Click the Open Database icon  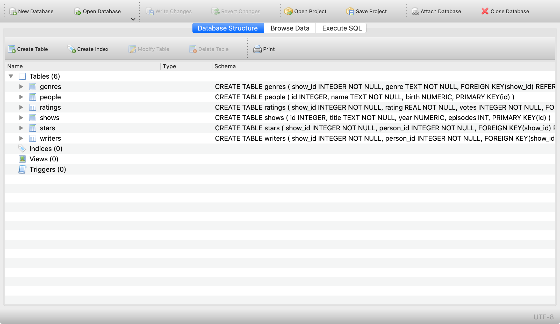[77, 11]
